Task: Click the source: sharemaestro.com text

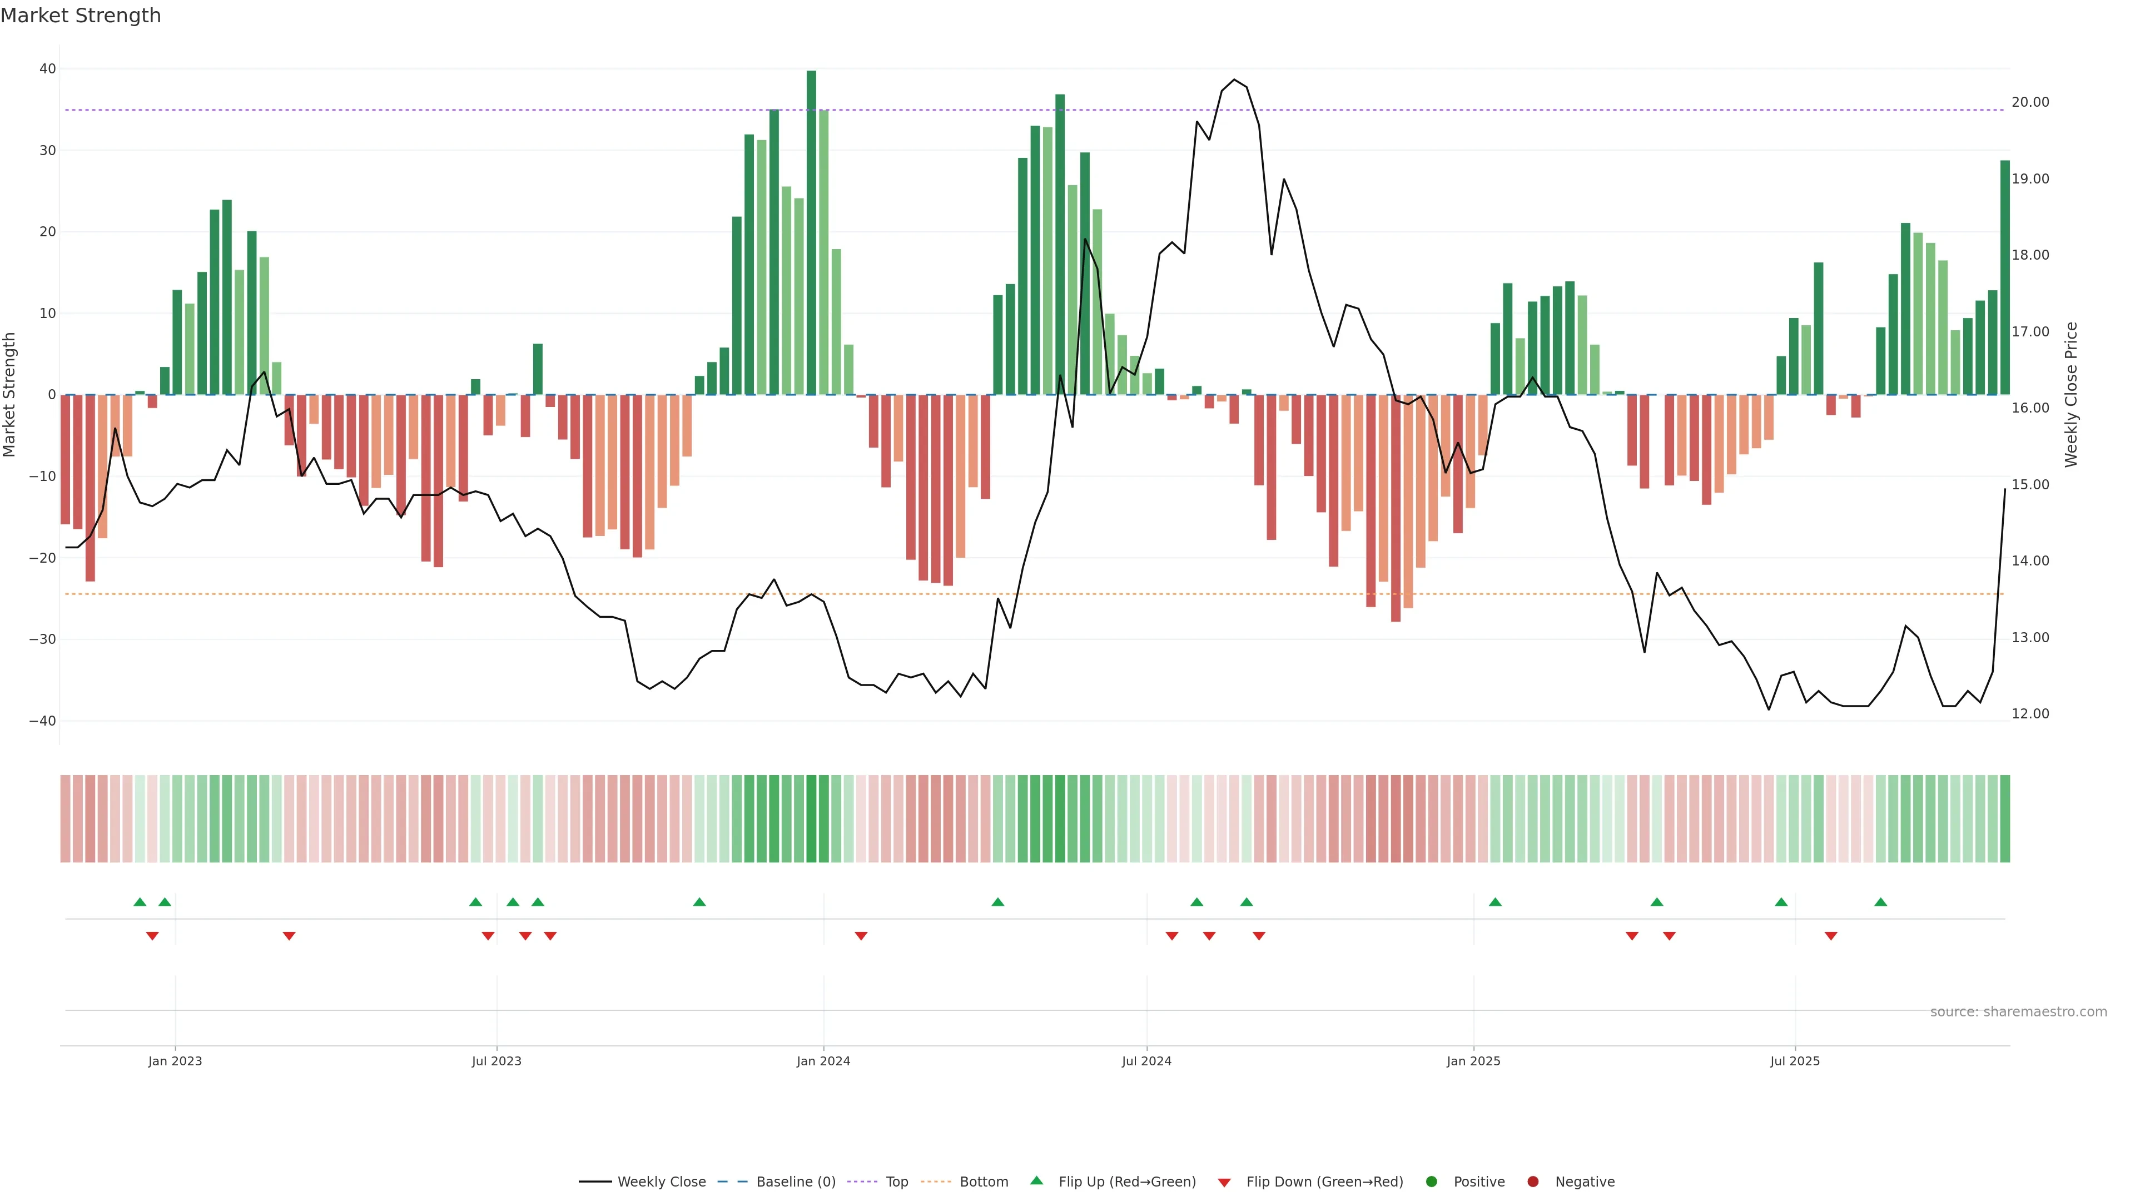Action: point(2018,1012)
